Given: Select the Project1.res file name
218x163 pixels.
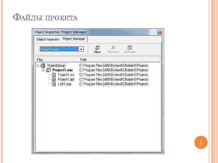Looking at the screenshot, I should (x=66, y=75).
